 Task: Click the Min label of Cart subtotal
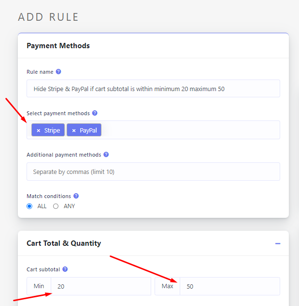(39, 286)
